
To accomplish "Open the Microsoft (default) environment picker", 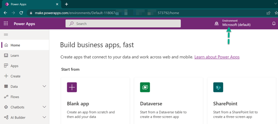I will pyautogui.click(x=236, y=23).
